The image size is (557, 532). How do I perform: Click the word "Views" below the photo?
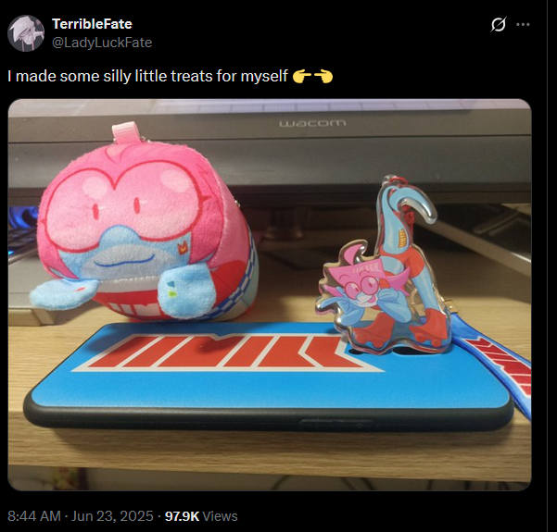(220, 516)
